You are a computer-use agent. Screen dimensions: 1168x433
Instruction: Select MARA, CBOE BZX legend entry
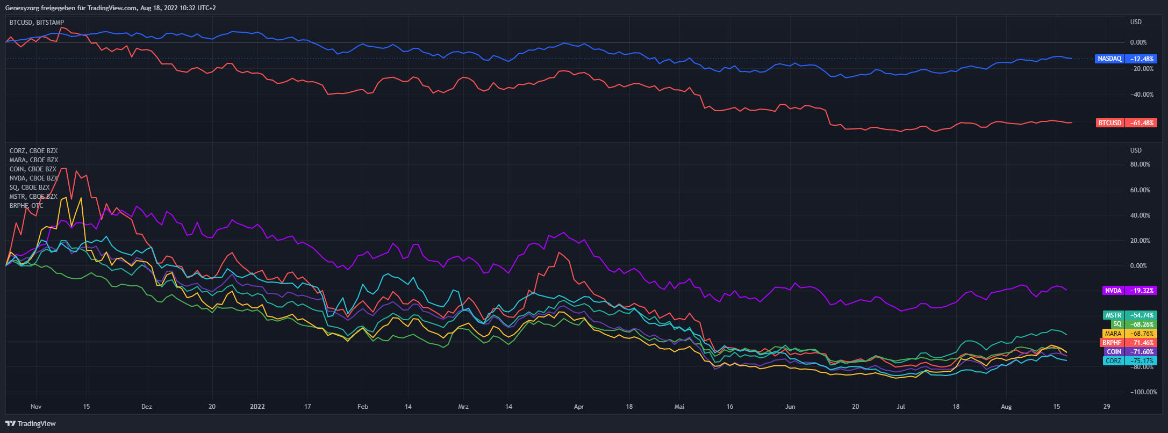(x=33, y=160)
